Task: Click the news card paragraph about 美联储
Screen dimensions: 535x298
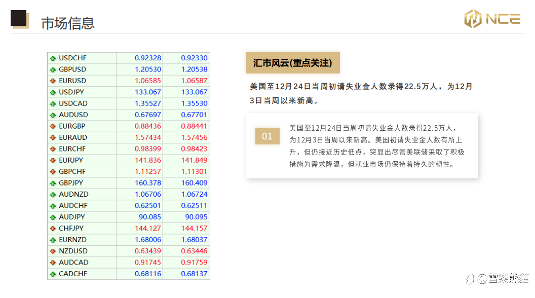Action: coord(377,146)
